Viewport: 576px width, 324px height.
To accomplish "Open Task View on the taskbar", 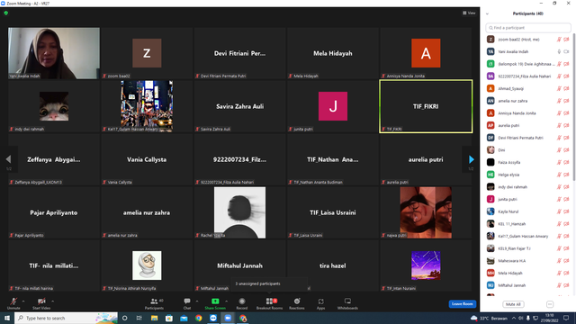I will pos(139,318).
